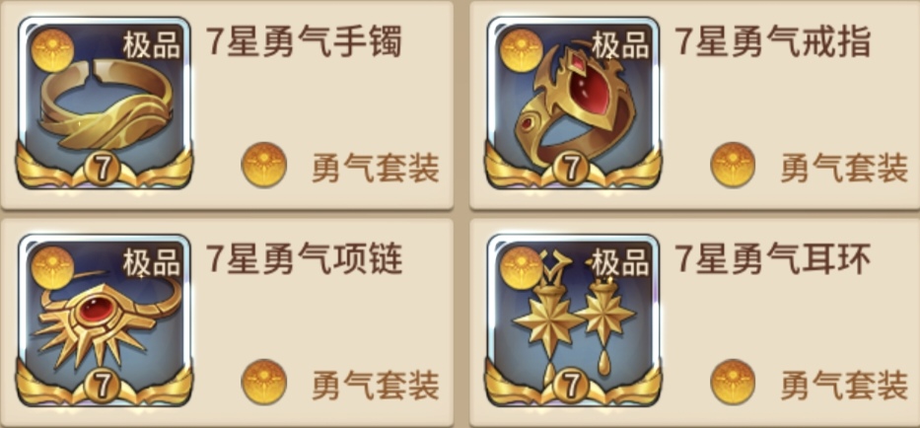Screen dimensions: 920x428
Task: Select the 7星勇气手镯 bracelet icon
Action: click(x=105, y=103)
